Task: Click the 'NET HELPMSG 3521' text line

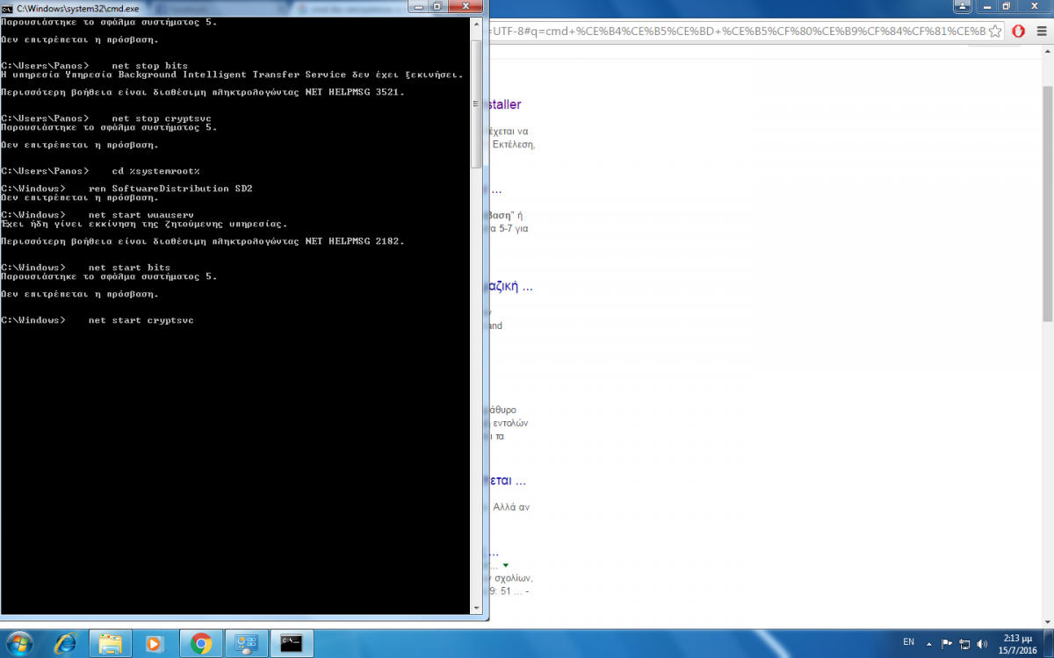Action: coord(203,92)
